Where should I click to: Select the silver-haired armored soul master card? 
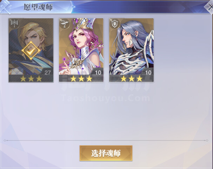pos(131,50)
